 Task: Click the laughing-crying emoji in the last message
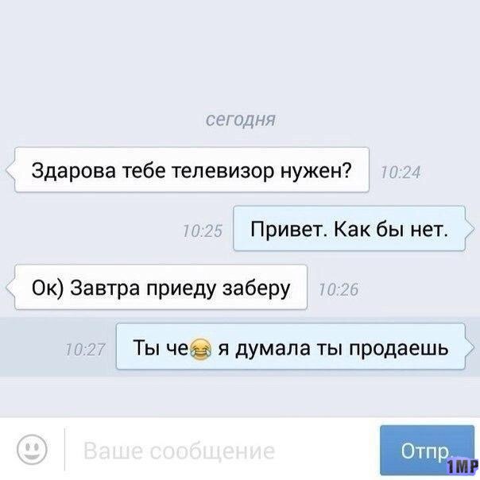201,350
